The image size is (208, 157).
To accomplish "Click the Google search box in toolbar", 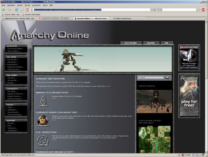I will [x=179, y=10].
